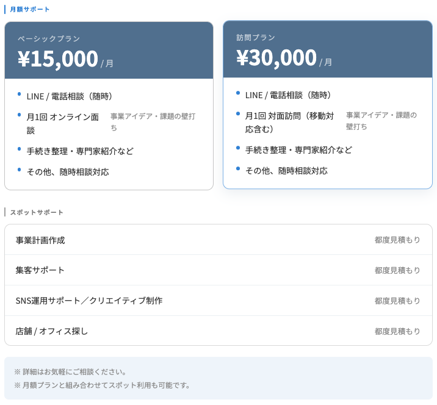The width and height of the screenshot is (437, 405).
Task: Click 都度見積もり beside 店舗 / オフィス探し
Action: (x=397, y=331)
